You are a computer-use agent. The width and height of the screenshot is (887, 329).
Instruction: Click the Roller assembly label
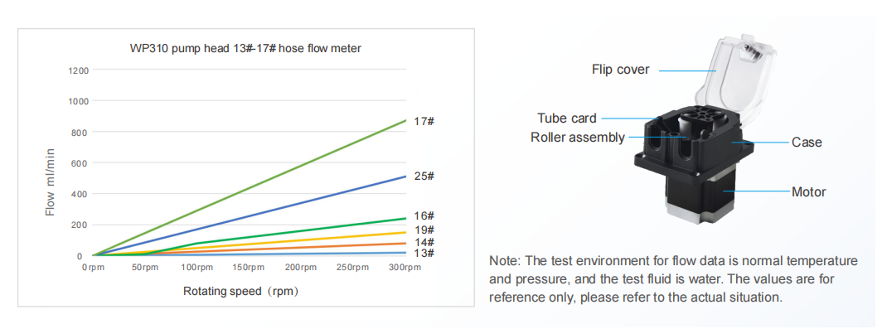[x=578, y=138]
